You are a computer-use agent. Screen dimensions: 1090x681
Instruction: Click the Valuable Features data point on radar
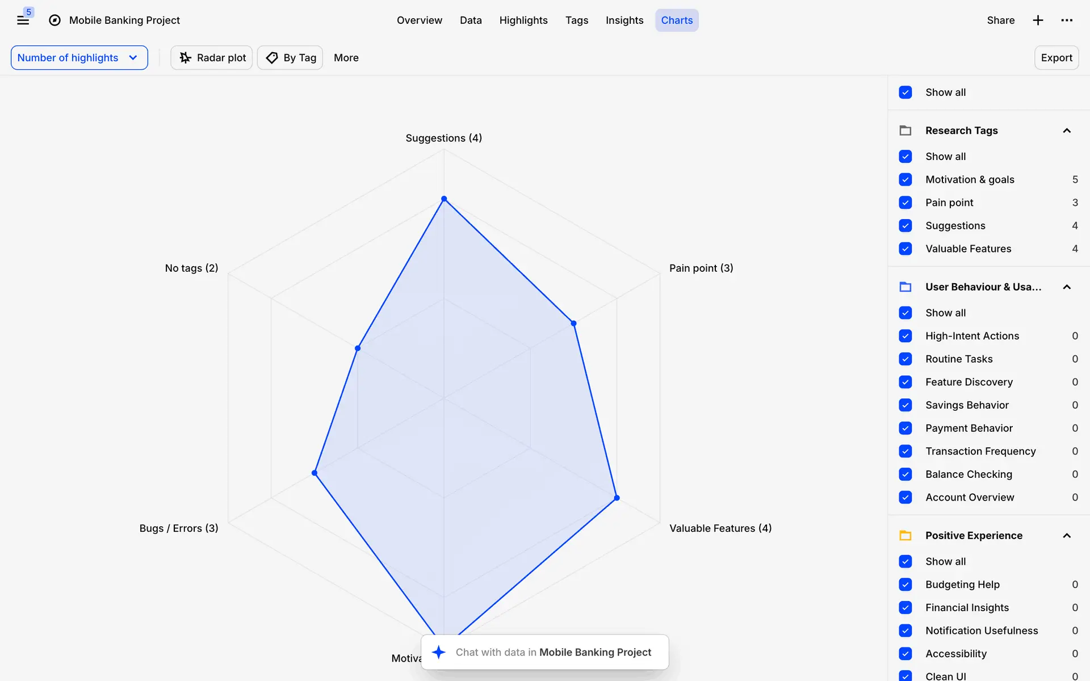617,498
